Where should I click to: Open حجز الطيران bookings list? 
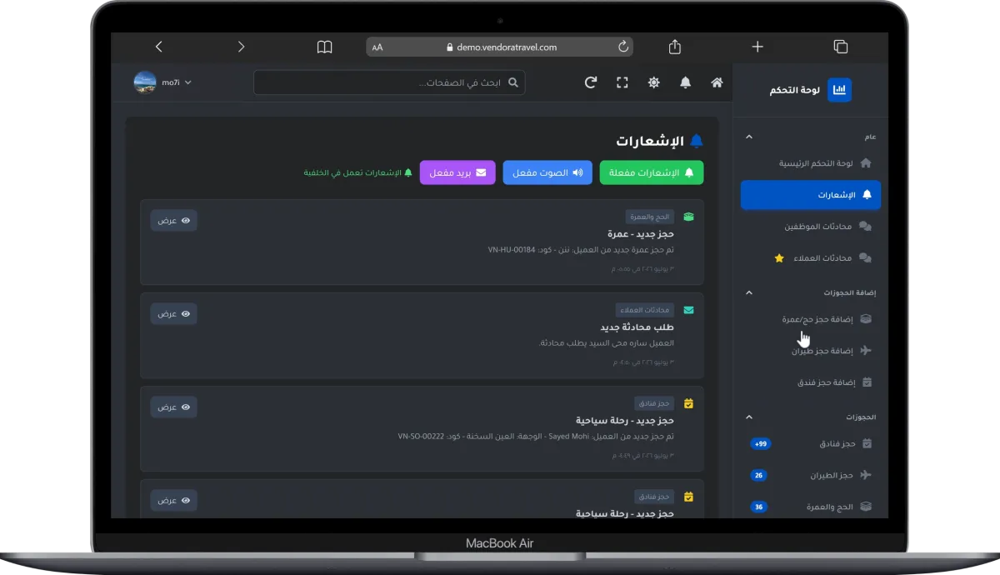[811, 476]
